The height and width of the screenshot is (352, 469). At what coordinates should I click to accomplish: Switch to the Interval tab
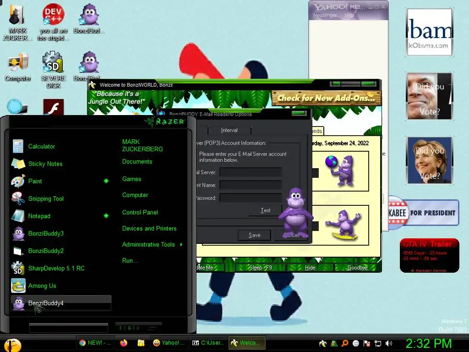[229, 130]
